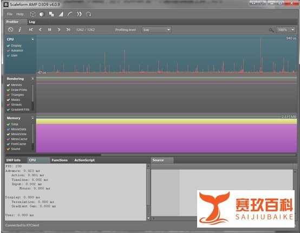
Task: Click the italic i info icon
Action: point(19,30)
